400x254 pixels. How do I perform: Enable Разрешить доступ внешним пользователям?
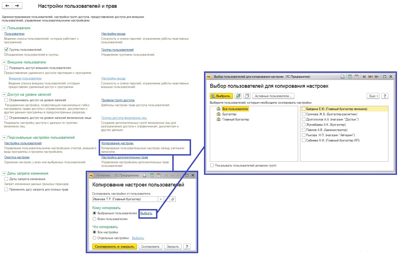click(6, 68)
